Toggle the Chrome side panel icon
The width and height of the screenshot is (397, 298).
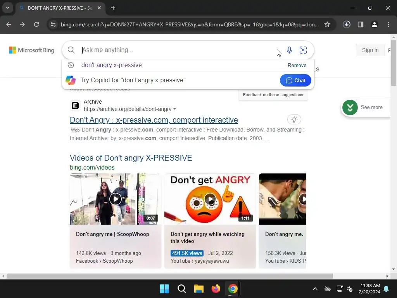361,24
